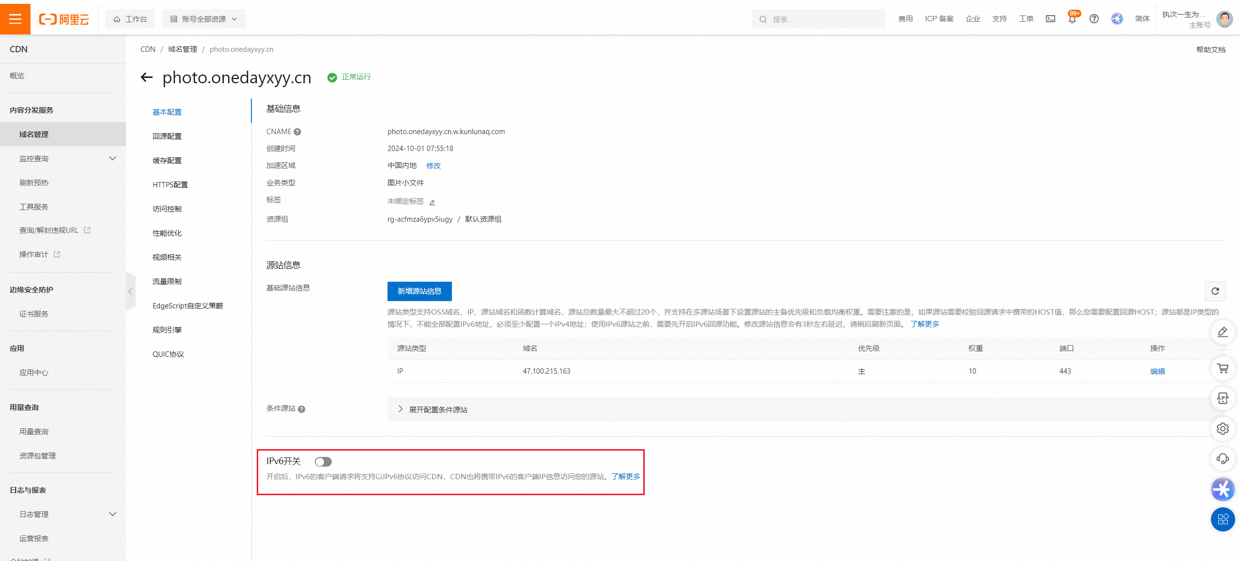Click the user avatar picture
The height and width of the screenshot is (561, 1240).
coord(1224,19)
